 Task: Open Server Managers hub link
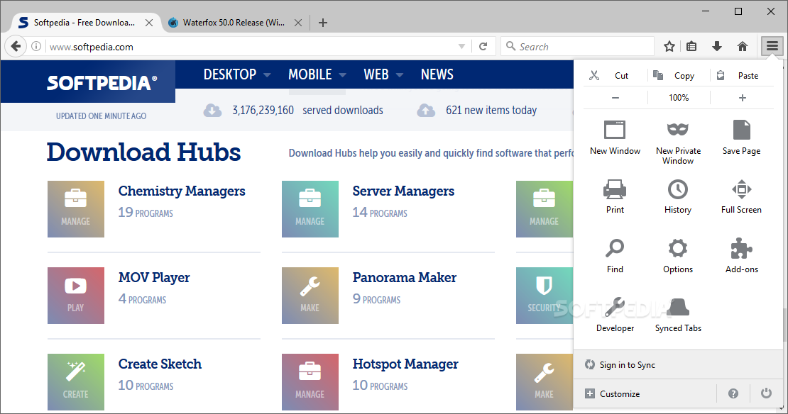[x=403, y=191]
